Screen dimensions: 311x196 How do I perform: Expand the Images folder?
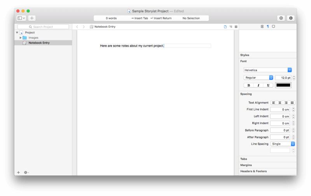tap(21, 37)
